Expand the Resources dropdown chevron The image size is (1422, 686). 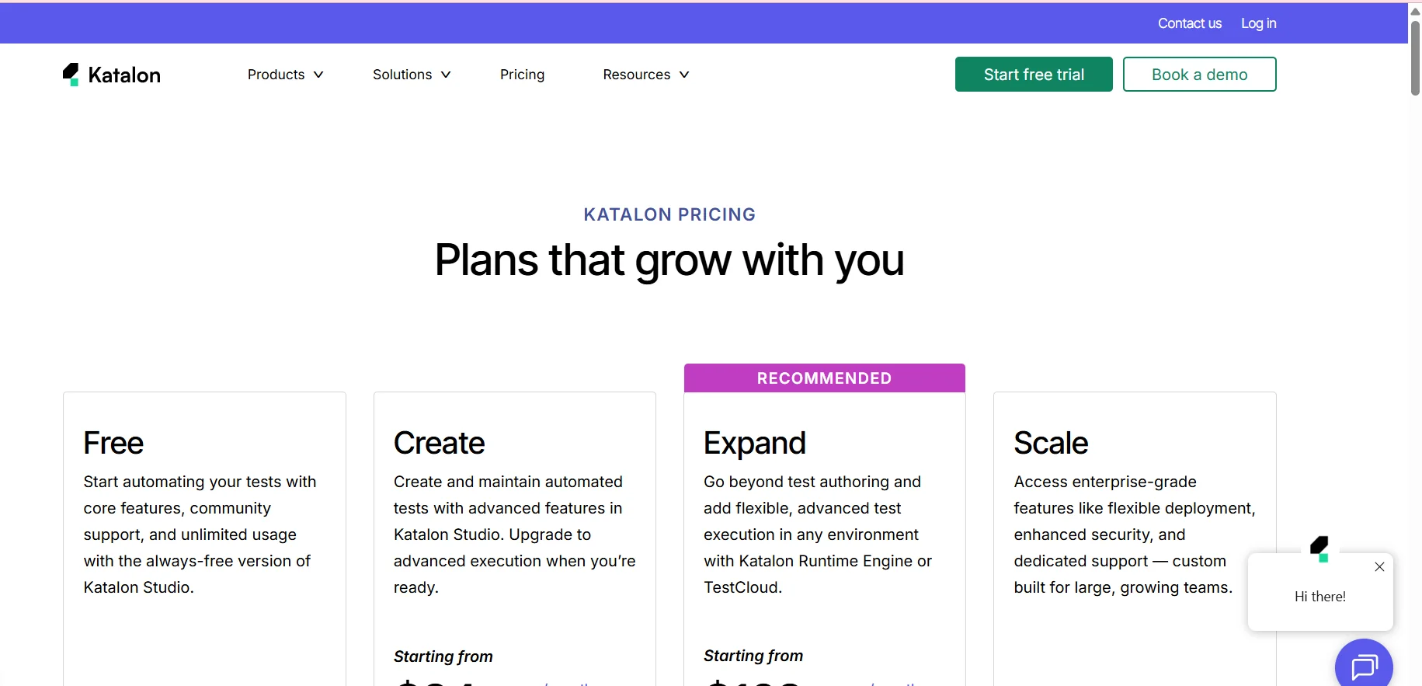(684, 75)
